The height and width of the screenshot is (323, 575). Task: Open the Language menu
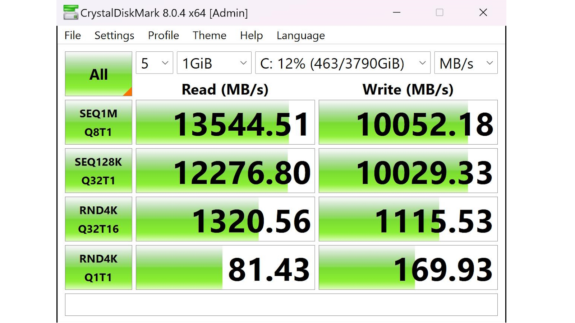tap(301, 36)
